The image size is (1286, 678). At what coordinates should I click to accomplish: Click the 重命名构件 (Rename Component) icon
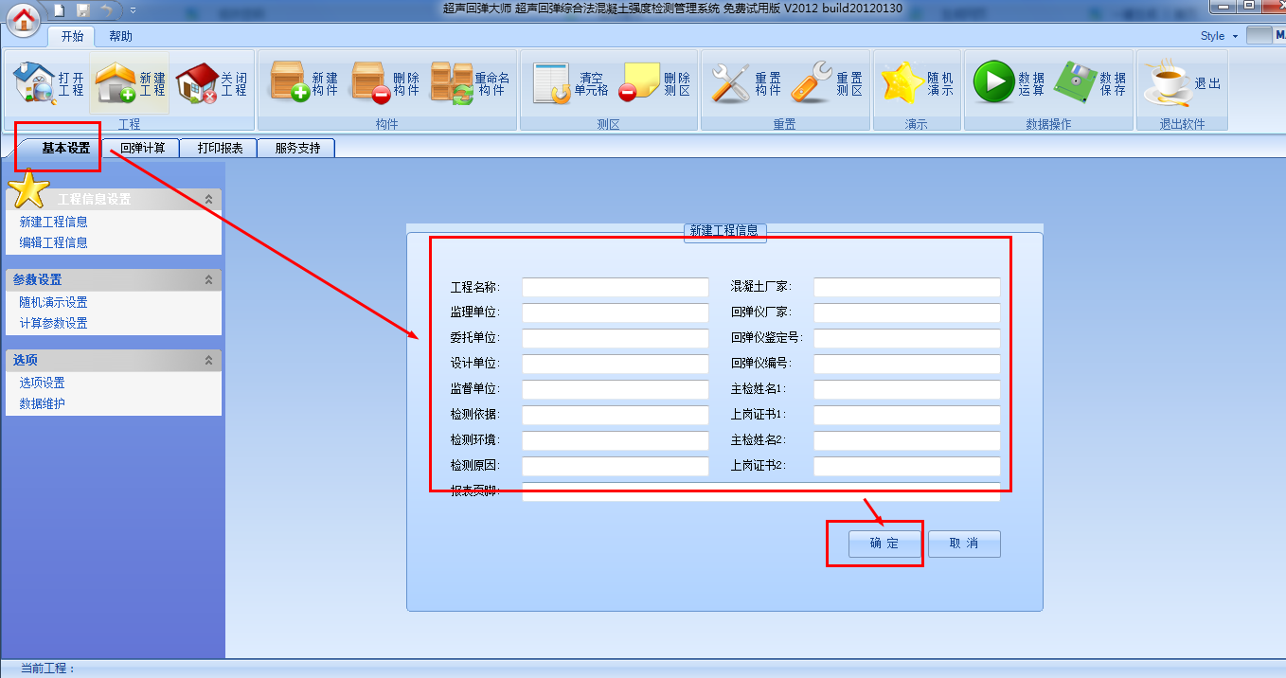coord(452,83)
